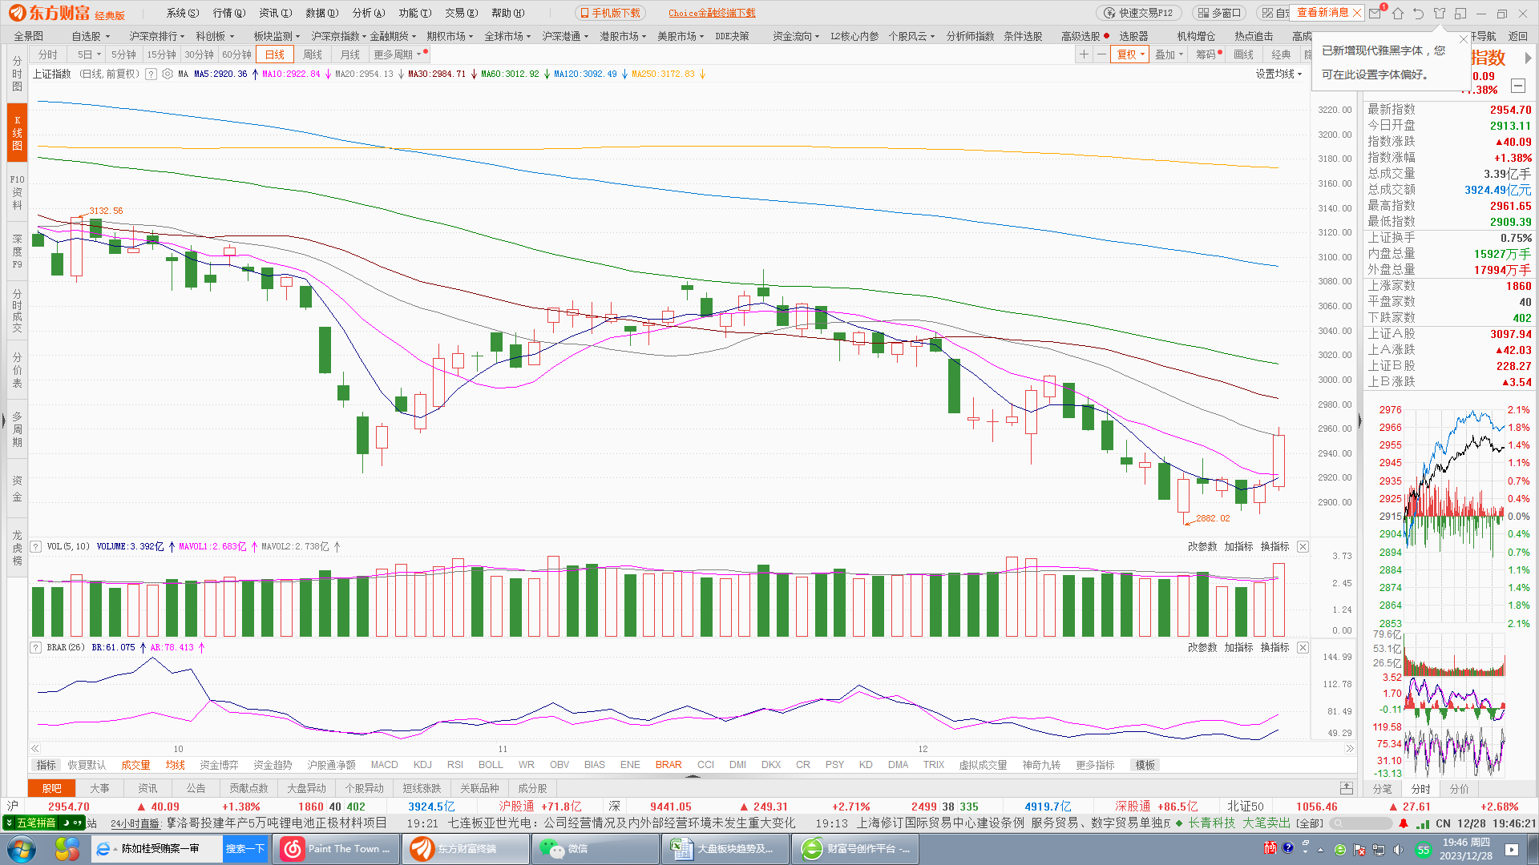Close the VOL indicator panel
This screenshot has height=865, width=1539.
click(x=1303, y=546)
